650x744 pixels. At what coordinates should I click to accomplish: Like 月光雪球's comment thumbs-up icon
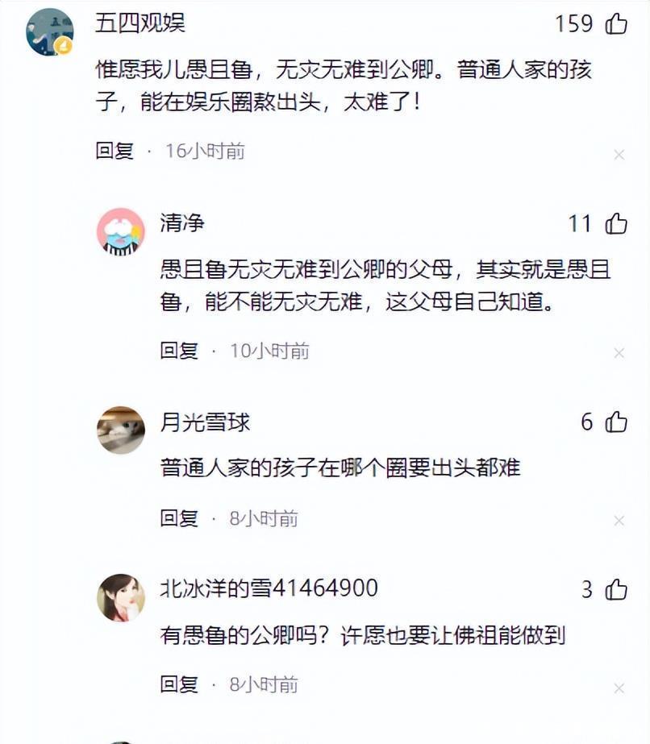click(616, 422)
